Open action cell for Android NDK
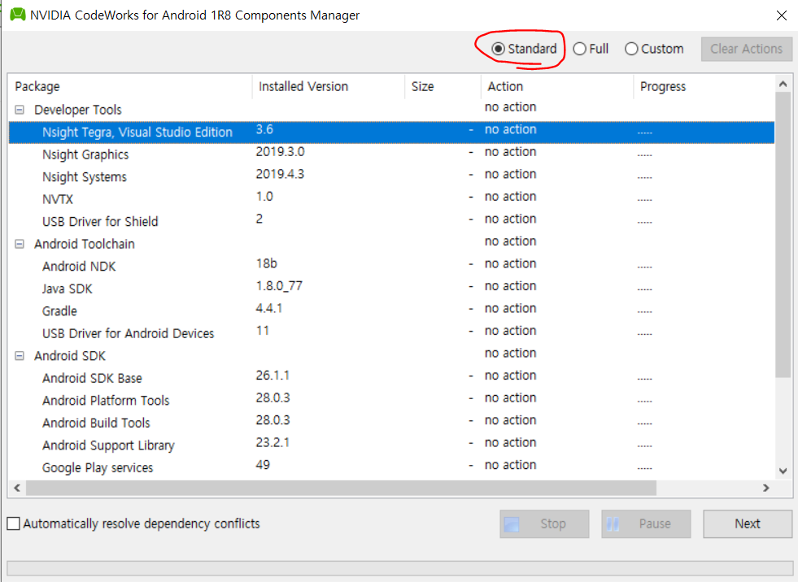This screenshot has width=798, height=582. (x=511, y=263)
